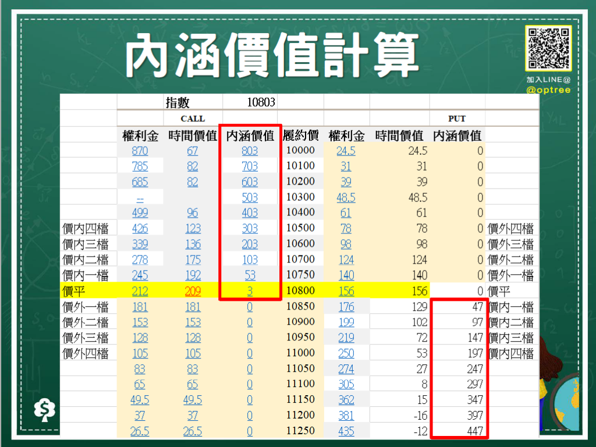Select the 價平 premium link 212
Screen dimensions: 596x447
pos(140,290)
